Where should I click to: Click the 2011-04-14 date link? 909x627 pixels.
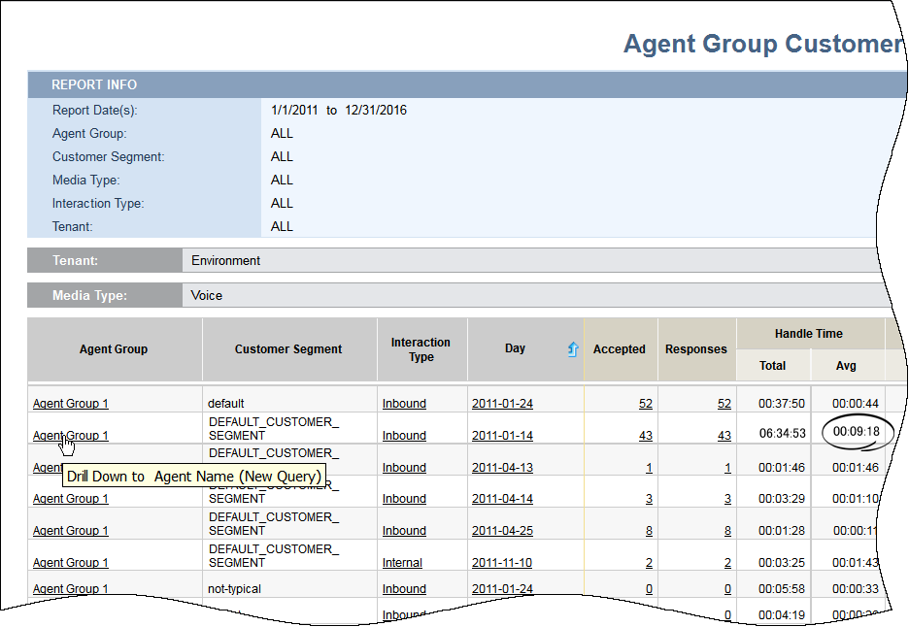pyautogui.click(x=502, y=499)
